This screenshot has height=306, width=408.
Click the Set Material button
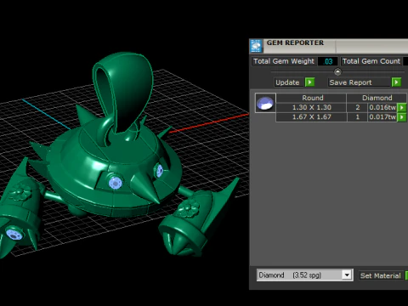click(x=381, y=275)
